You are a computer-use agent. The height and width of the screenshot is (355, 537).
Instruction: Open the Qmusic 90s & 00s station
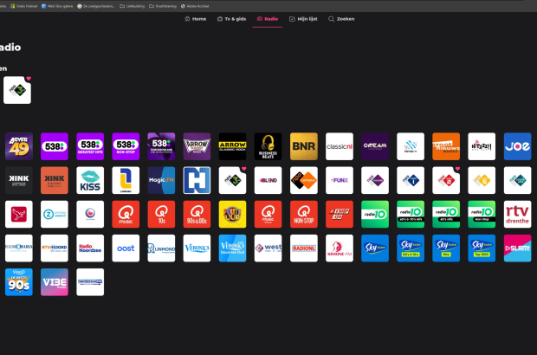[x=197, y=215]
